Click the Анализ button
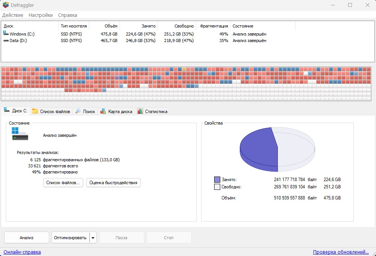The image size is (376, 256). 27,238
